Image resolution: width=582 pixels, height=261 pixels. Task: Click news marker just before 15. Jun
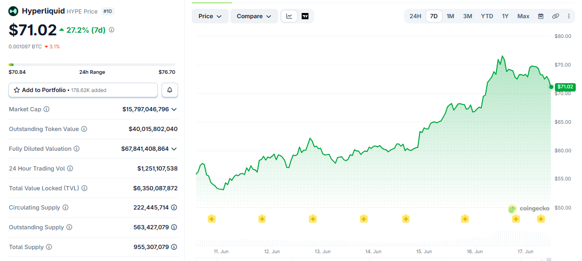[406, 219]
